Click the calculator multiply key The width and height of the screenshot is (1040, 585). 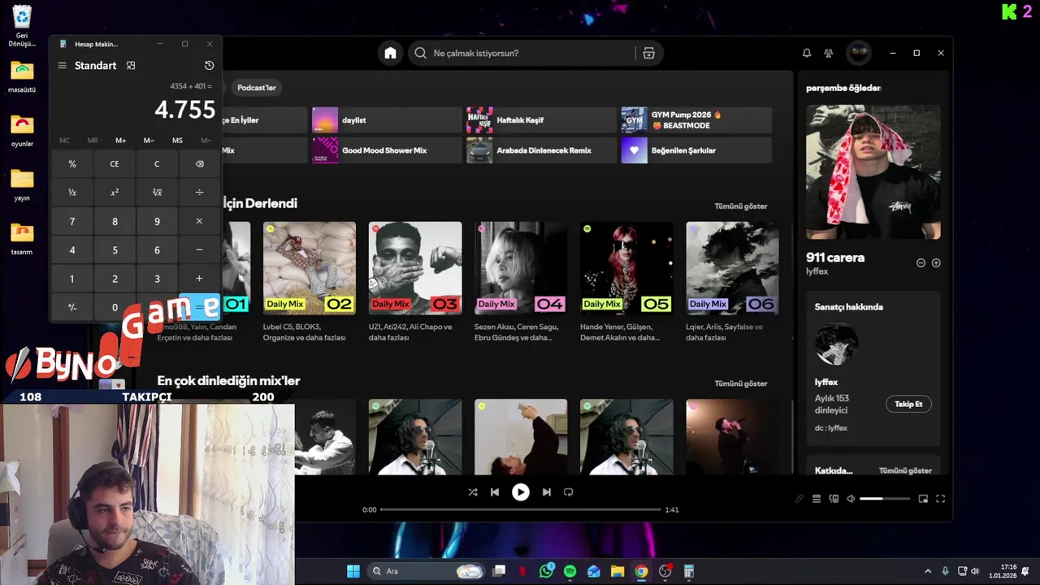[199, 221]
